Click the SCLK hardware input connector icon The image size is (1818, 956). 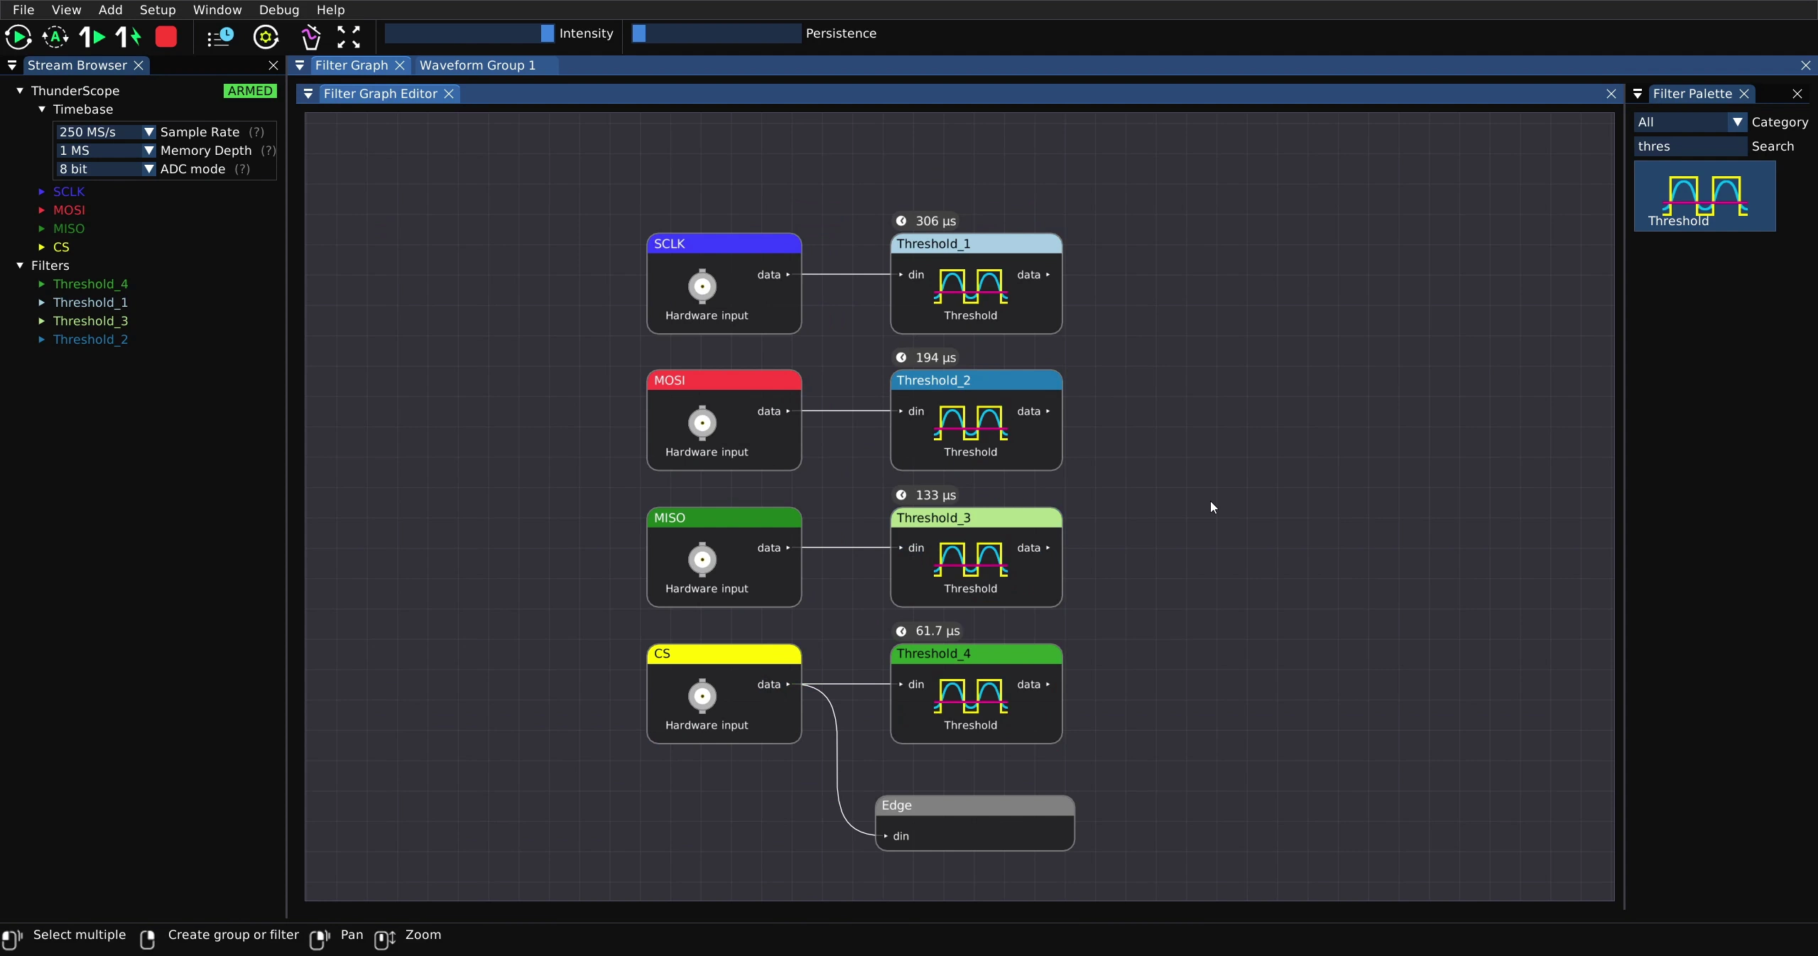[x=702, y=286]
